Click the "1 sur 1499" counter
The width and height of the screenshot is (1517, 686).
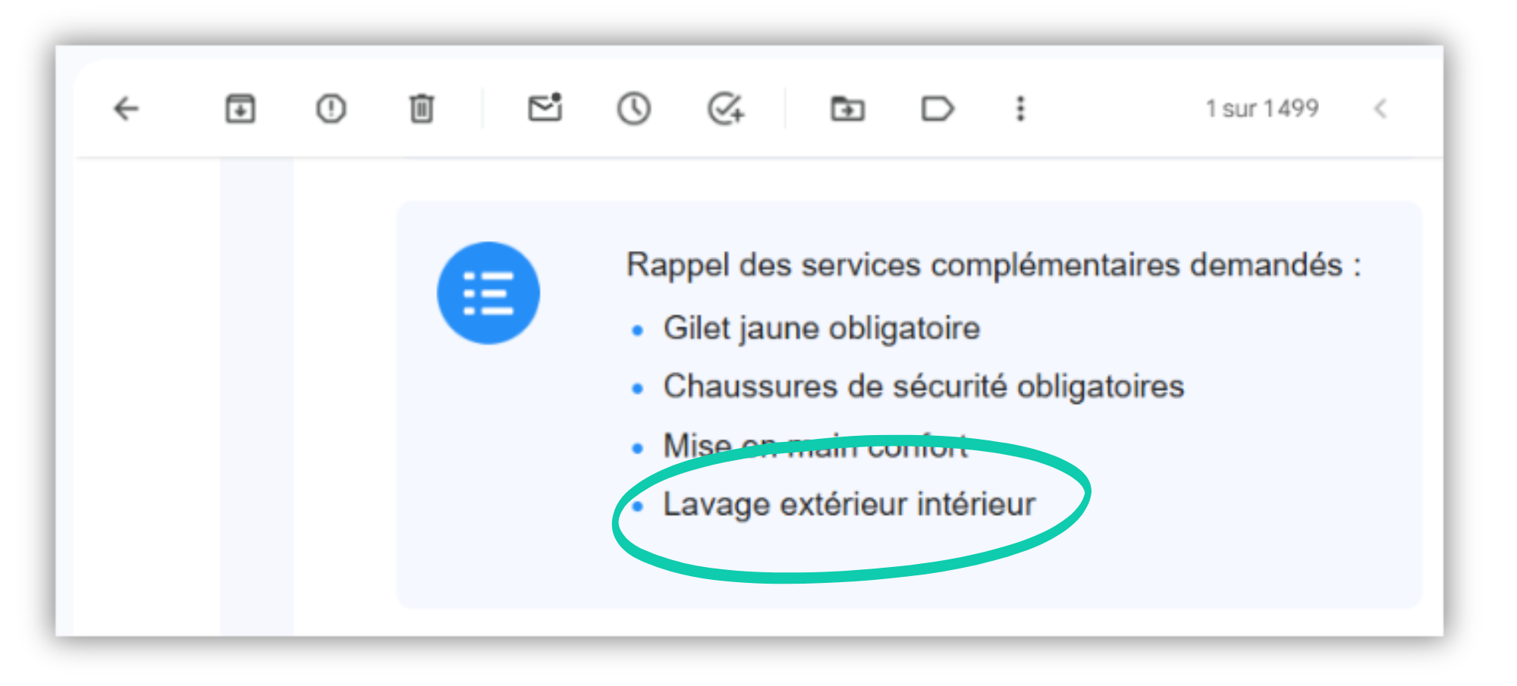[1262, 109]
